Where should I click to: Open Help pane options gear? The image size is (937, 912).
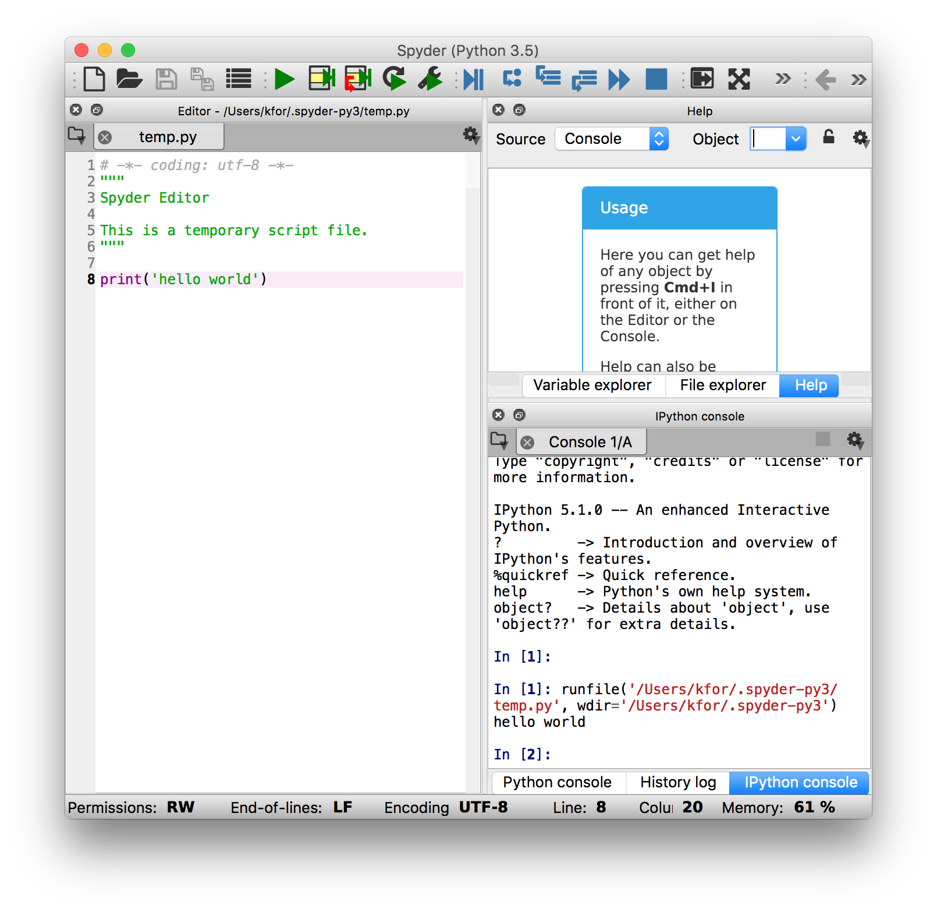click(x=861, y=139)
